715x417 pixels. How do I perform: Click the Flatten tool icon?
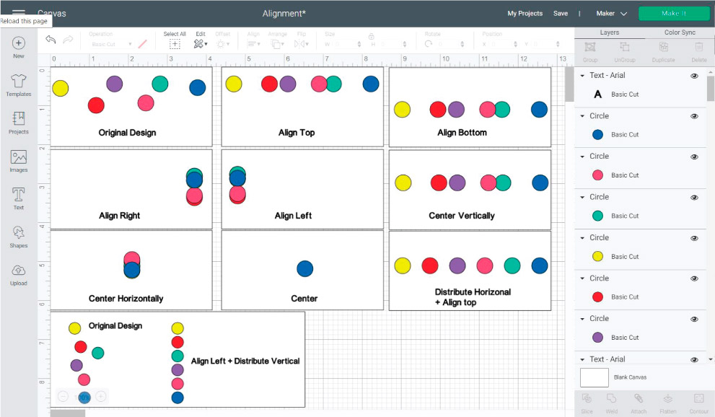pyautogui.click(x=667, y=398)
